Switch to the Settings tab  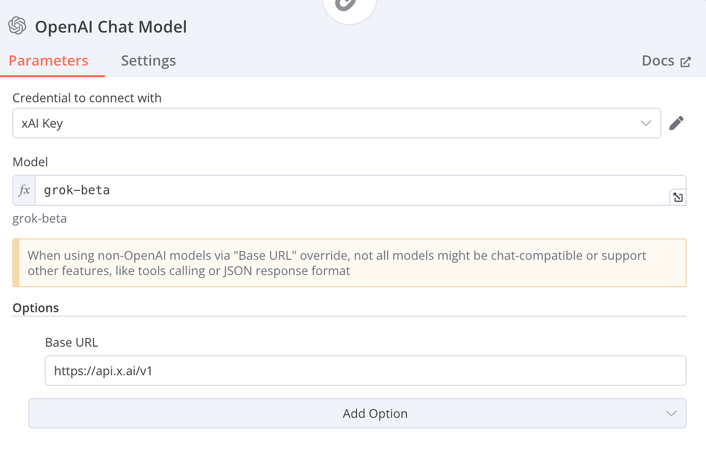pos(148,60)
